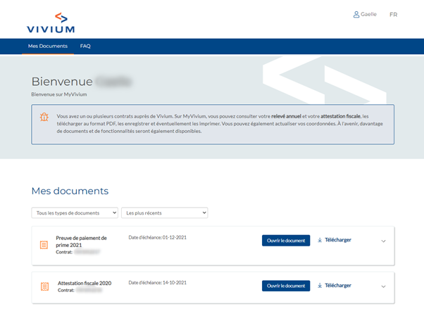Expand Attestation fiscale 2020 row chevron
424x309 pixels.
[383, 286]
